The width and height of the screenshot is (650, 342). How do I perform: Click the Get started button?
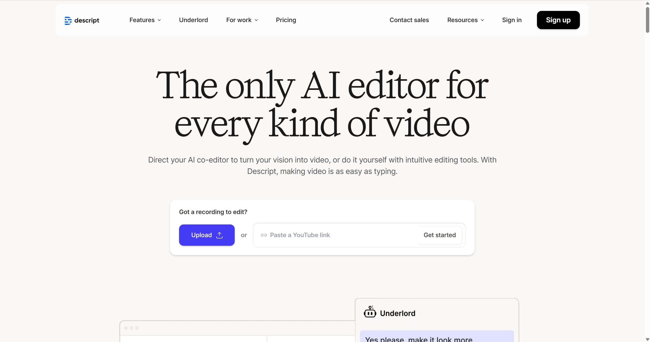tap(439, 235)
